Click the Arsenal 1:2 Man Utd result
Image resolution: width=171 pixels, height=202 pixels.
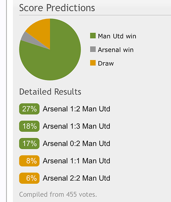77,109
